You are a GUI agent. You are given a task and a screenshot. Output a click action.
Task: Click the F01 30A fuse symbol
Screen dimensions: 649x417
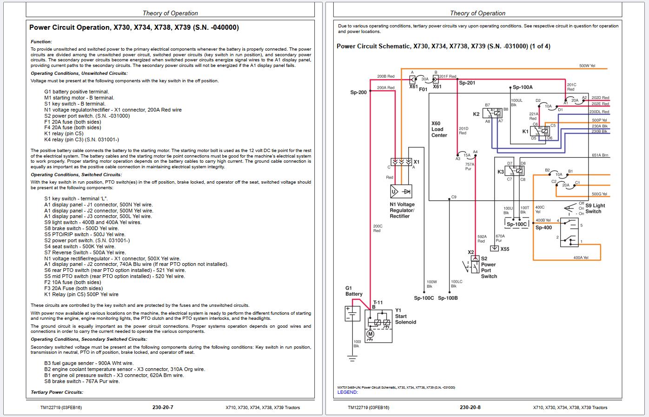pyautogui.click(x=424, y=79)
